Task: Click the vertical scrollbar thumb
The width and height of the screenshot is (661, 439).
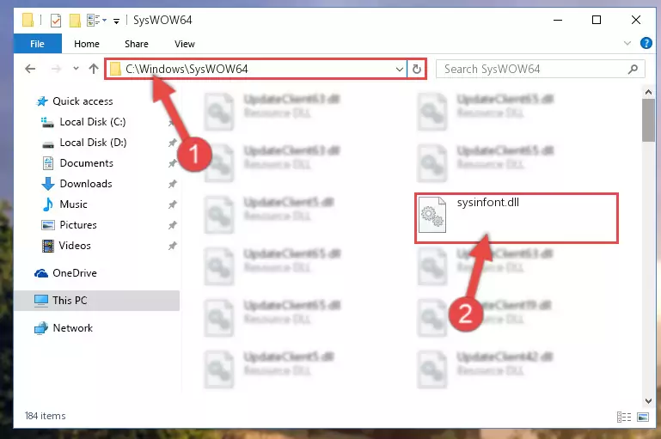Action: click(648, 120)
